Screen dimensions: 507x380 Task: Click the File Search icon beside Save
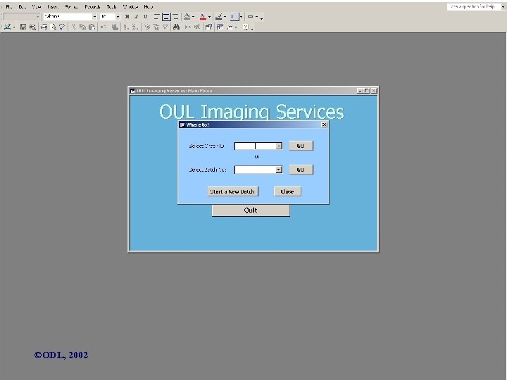(32, 27)
